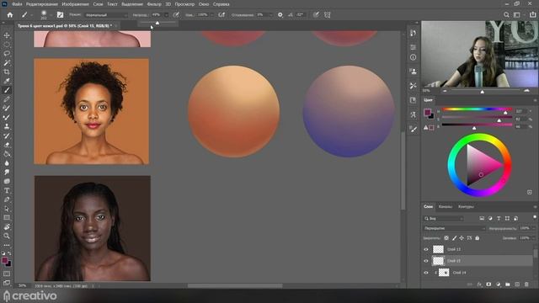Select the Clone Stamp tool
Image resolution: width=539 pixels, height=303 pixels.
[x=7, y=126]
